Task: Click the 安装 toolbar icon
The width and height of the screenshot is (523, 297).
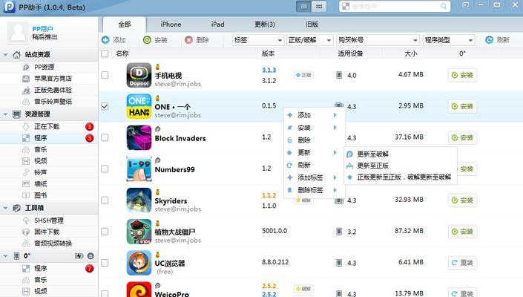Action: coord(147,40)
